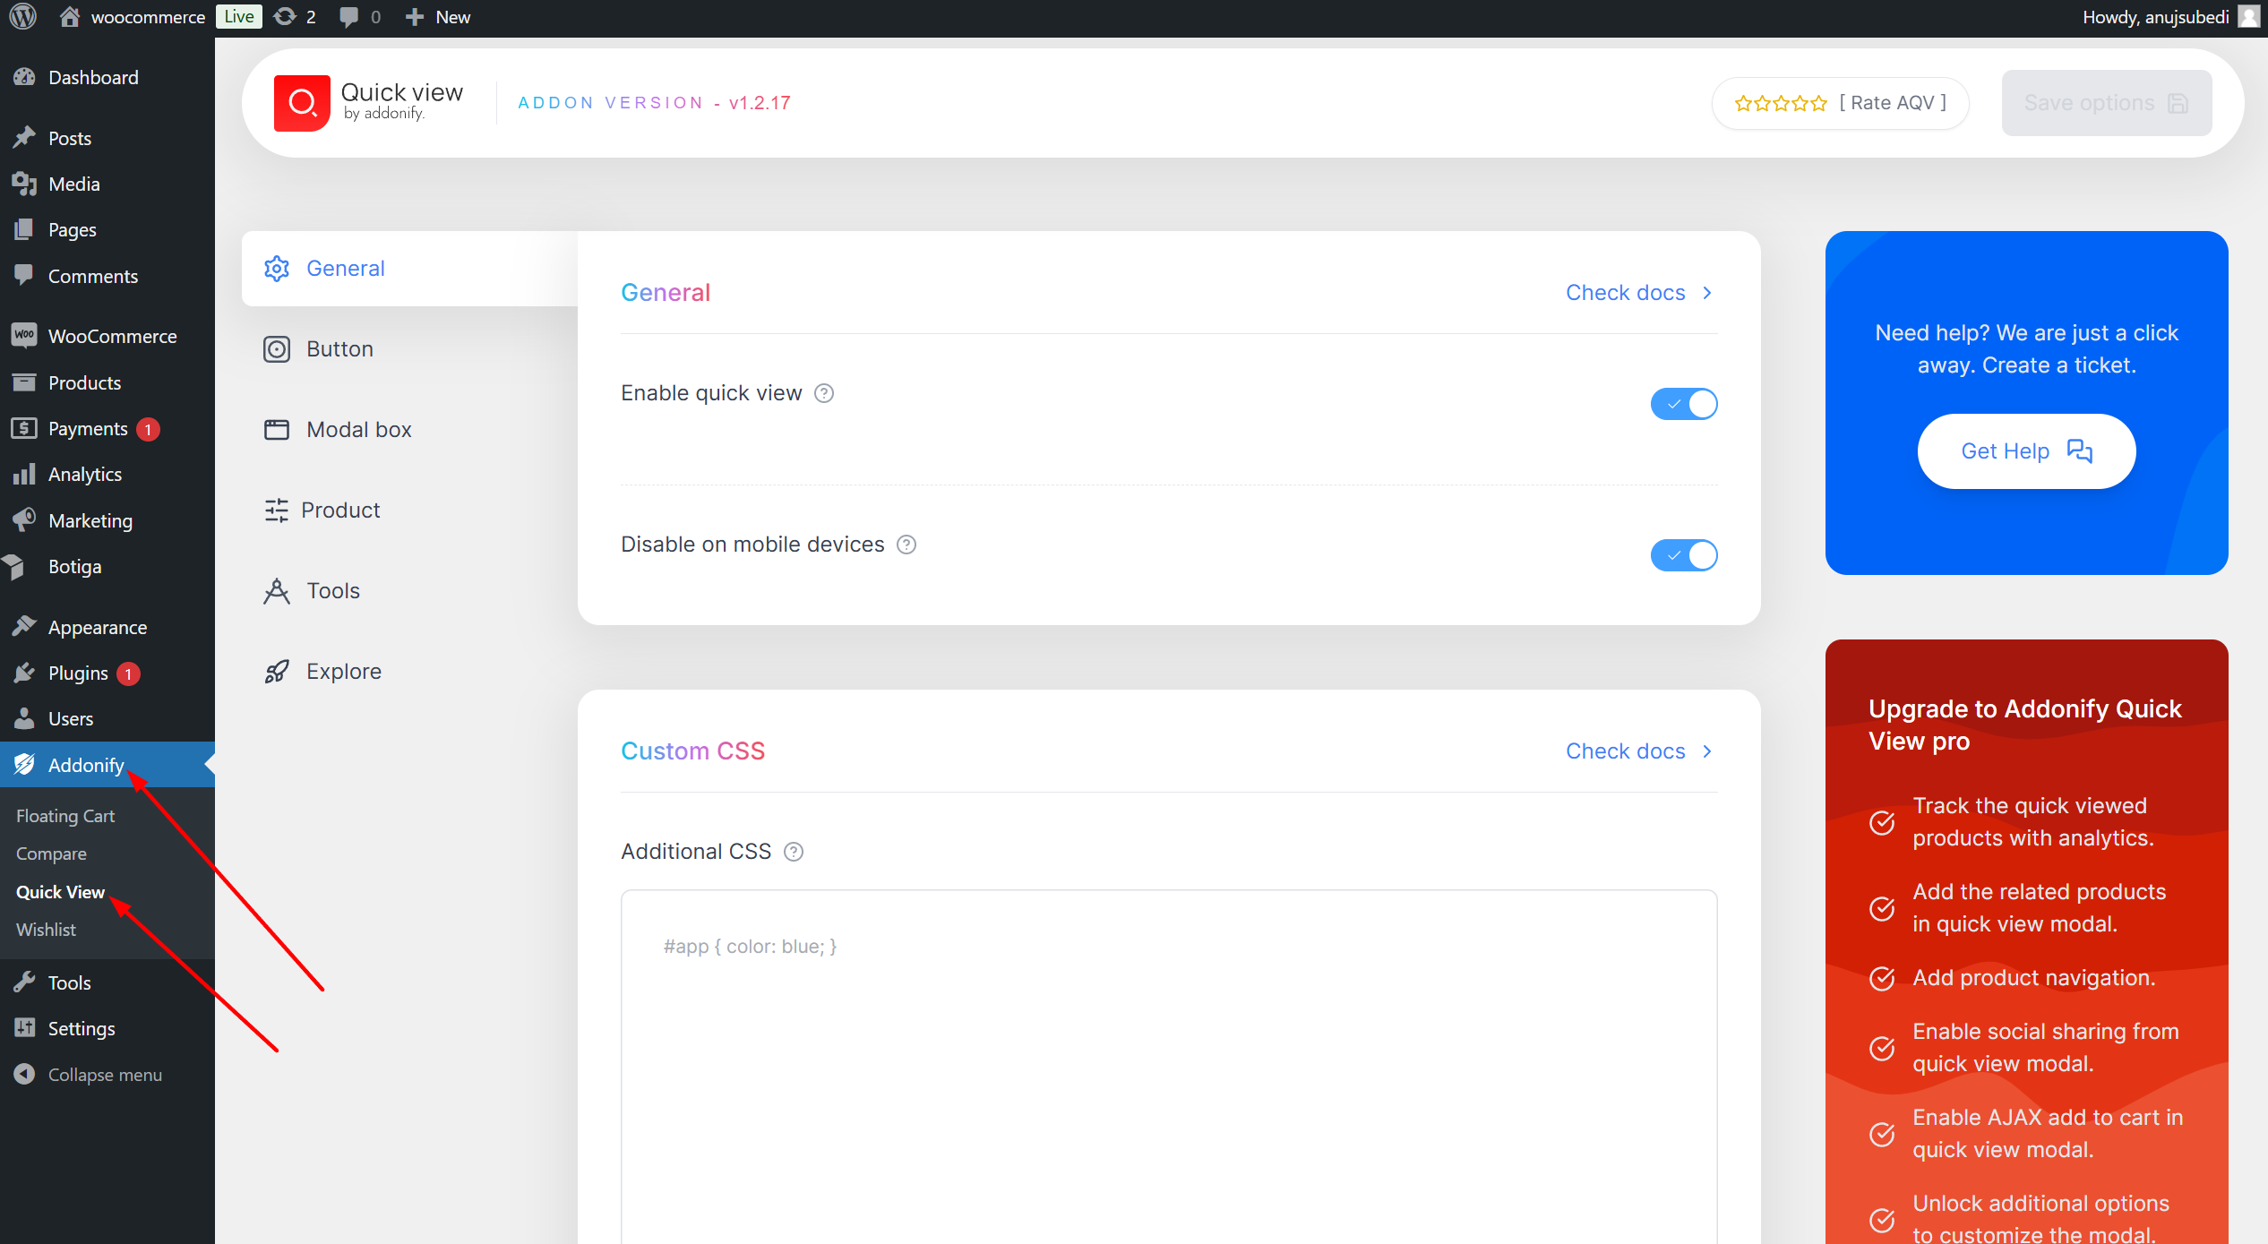The image size is (2268, 1244).
Task: Expand the Custom CSS Check docs link
Action: (1638, 751)
